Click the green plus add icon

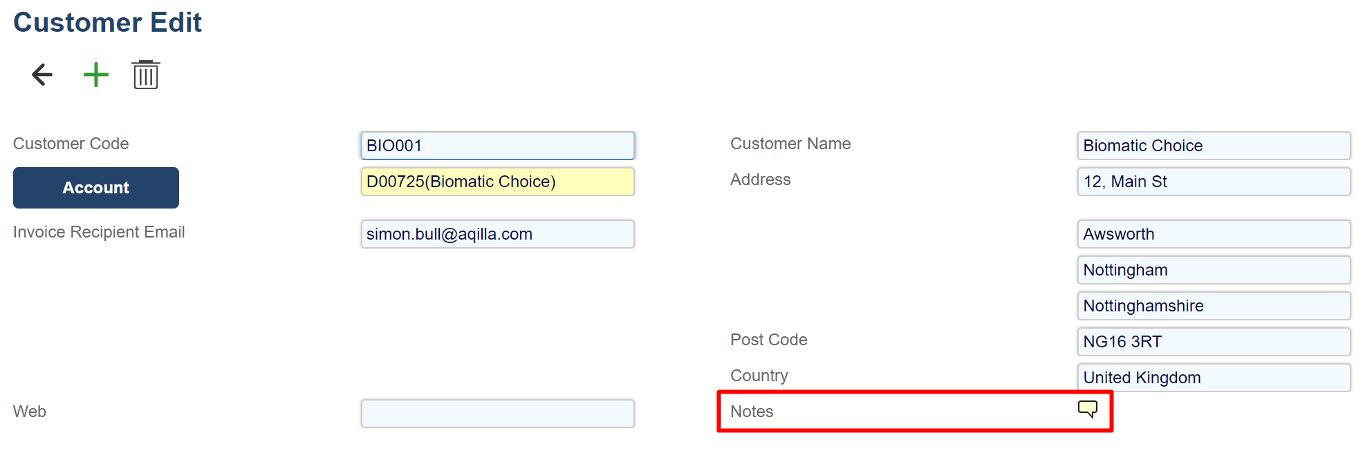point(96,75)
